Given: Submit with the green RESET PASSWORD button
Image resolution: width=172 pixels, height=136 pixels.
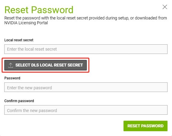Looking at the screenshot, I should [x=145, y=126].
